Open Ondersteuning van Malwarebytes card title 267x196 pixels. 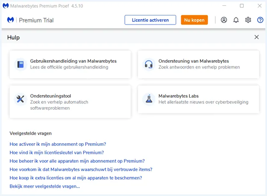[x=194, y=61]
